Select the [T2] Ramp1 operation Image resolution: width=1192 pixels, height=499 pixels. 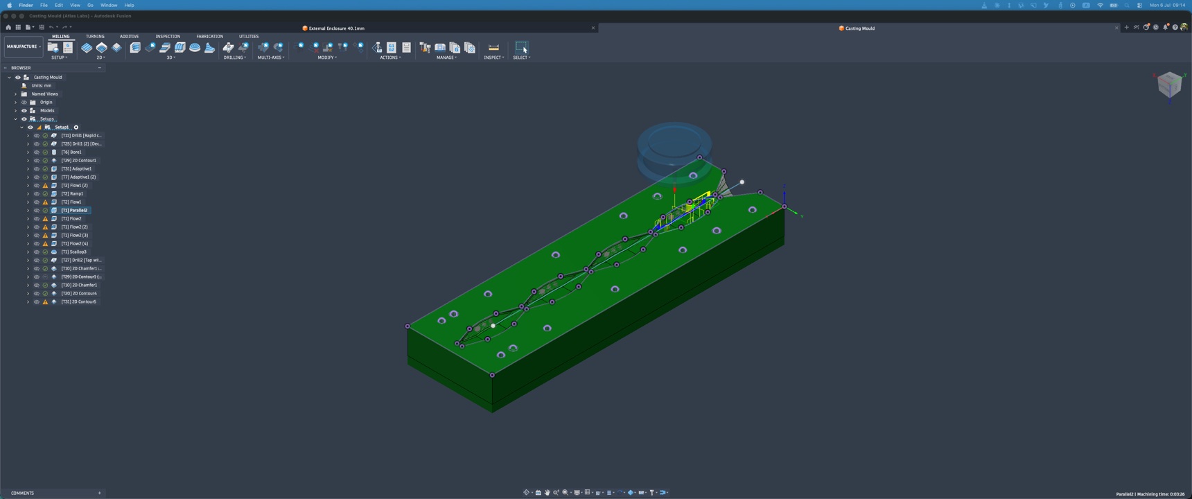[72, 194]
